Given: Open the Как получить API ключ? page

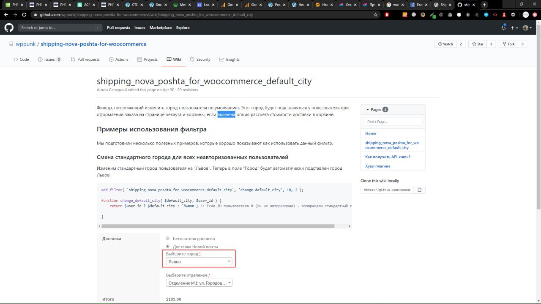Looking at the screenshot, I should pos(388,157).
